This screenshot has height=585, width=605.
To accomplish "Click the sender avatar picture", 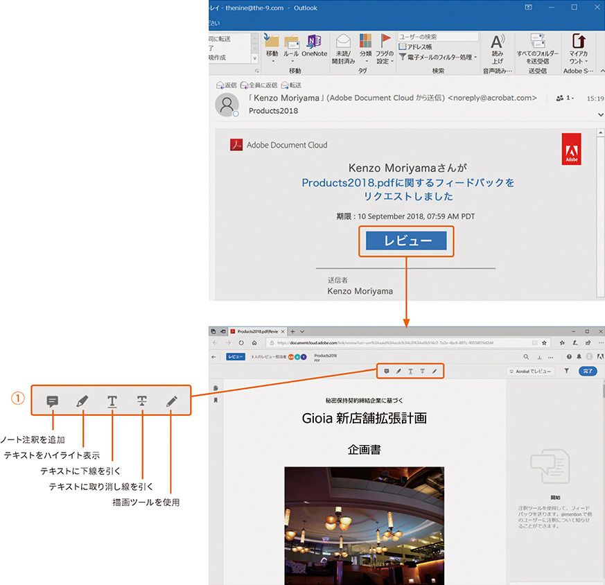I will pos(227,105).
